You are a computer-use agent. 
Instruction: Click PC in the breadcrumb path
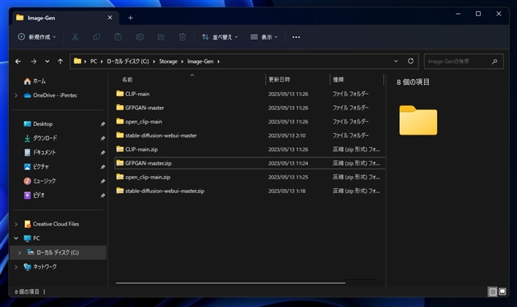[x=94, y=61]
